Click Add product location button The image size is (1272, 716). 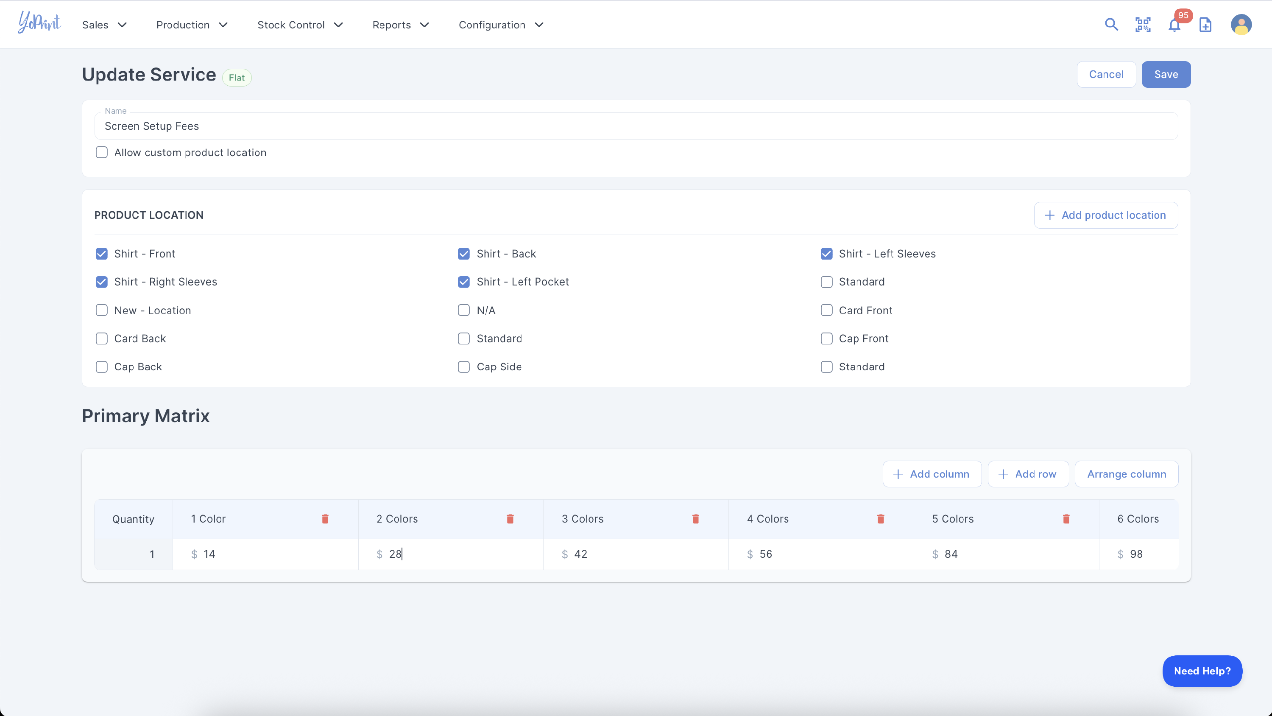click(x=1106, y=215)
